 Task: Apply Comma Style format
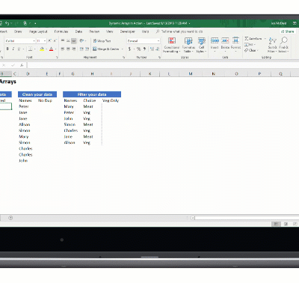[x=144, y=49]
